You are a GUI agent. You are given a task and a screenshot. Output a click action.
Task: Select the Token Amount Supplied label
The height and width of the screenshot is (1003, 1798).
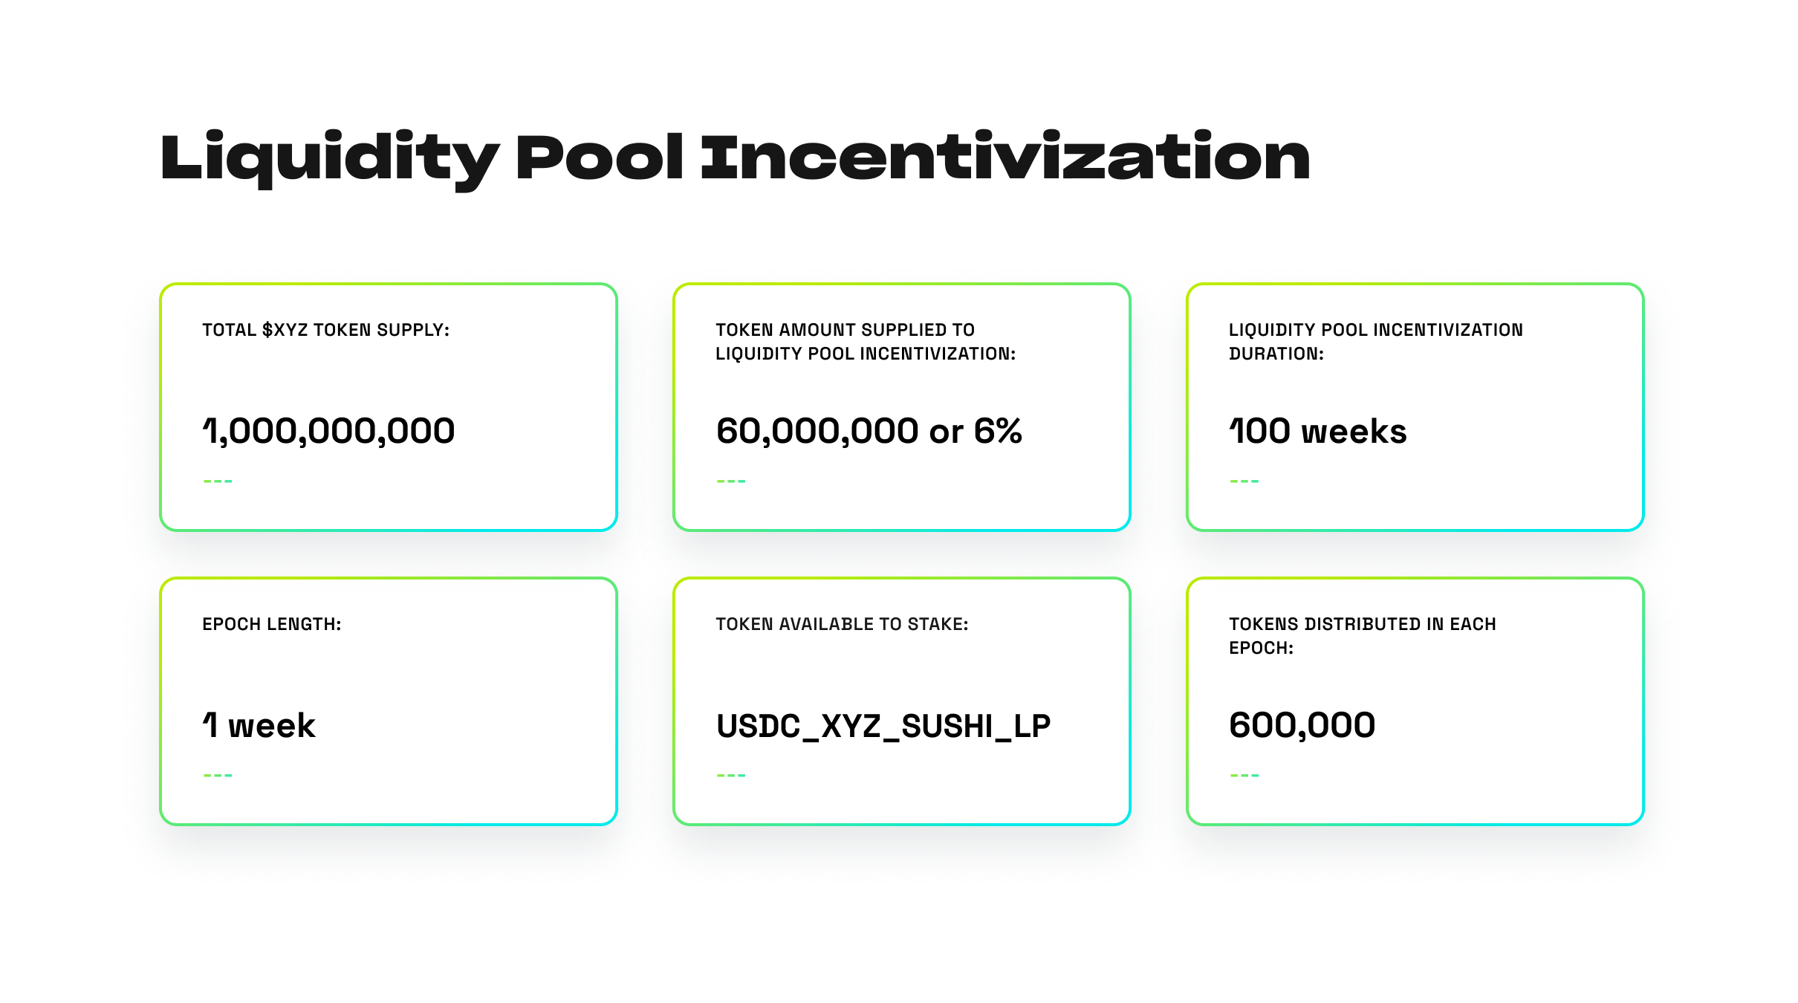(866, 342)
